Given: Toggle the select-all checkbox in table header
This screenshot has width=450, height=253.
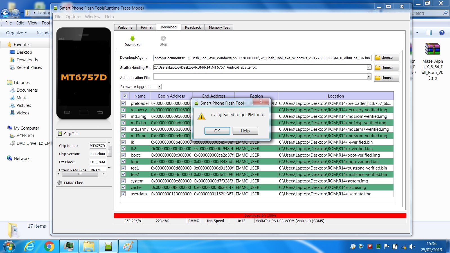Looking at the screenshot, I should (125, 96).
